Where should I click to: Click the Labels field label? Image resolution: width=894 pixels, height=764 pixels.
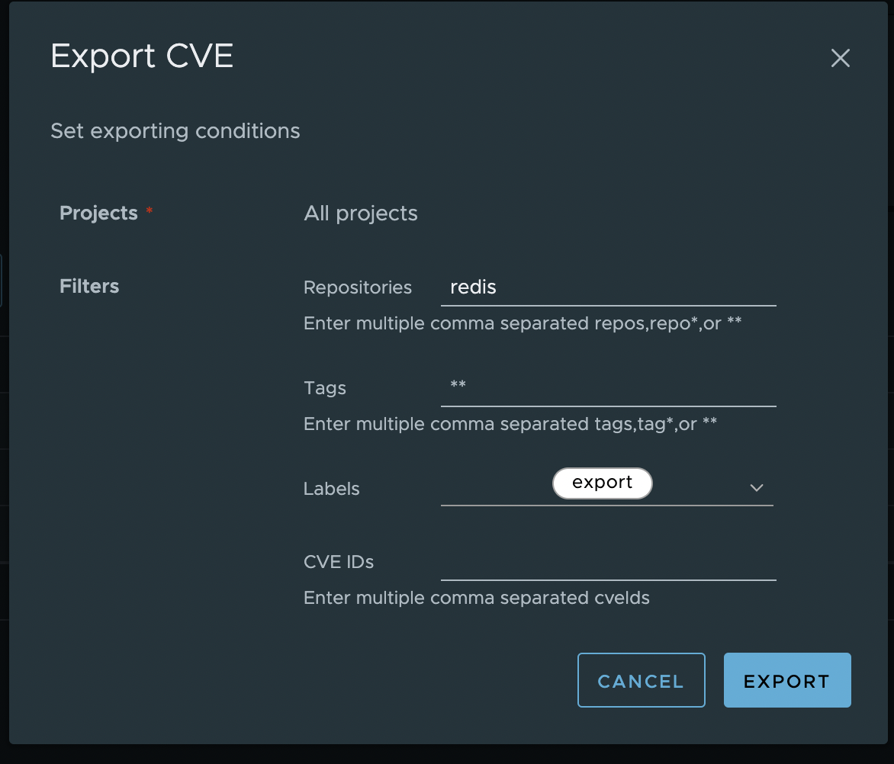(331, 489)
